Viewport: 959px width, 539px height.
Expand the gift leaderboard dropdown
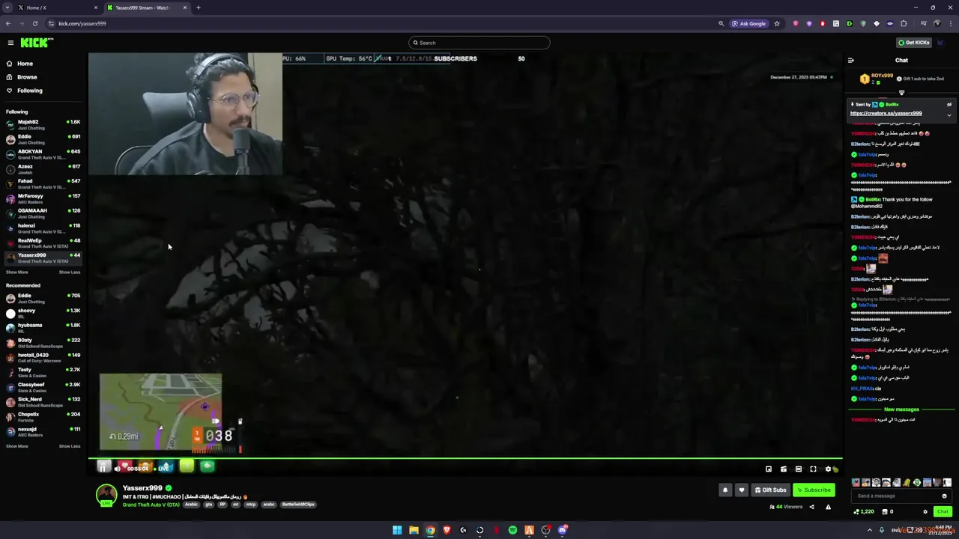(901, 93)
